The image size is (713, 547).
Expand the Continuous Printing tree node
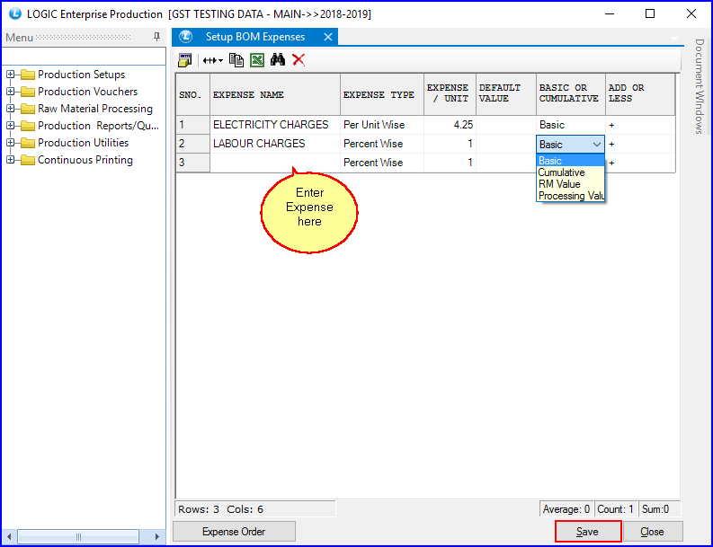point(10,160)
